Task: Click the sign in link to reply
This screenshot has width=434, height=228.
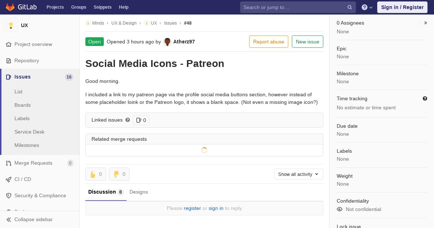Action: pyautogui.click(x=216, y=208)
